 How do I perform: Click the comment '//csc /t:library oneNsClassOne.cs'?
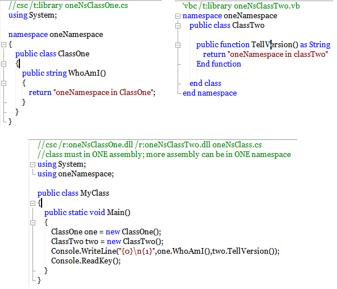68,5
